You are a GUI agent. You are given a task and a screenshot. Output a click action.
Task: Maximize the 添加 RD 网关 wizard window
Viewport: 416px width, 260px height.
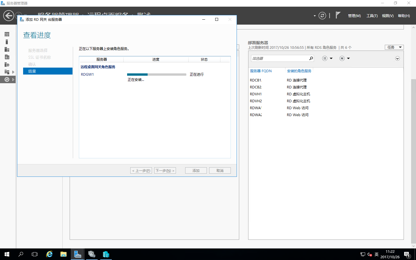click(x=217, y=19)
